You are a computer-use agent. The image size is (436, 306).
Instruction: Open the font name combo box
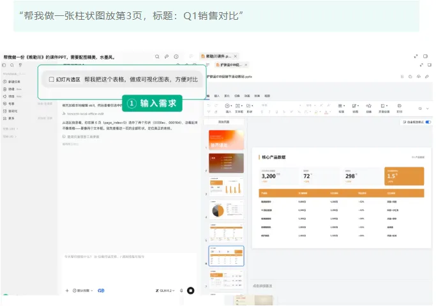[x=282, y=105]
